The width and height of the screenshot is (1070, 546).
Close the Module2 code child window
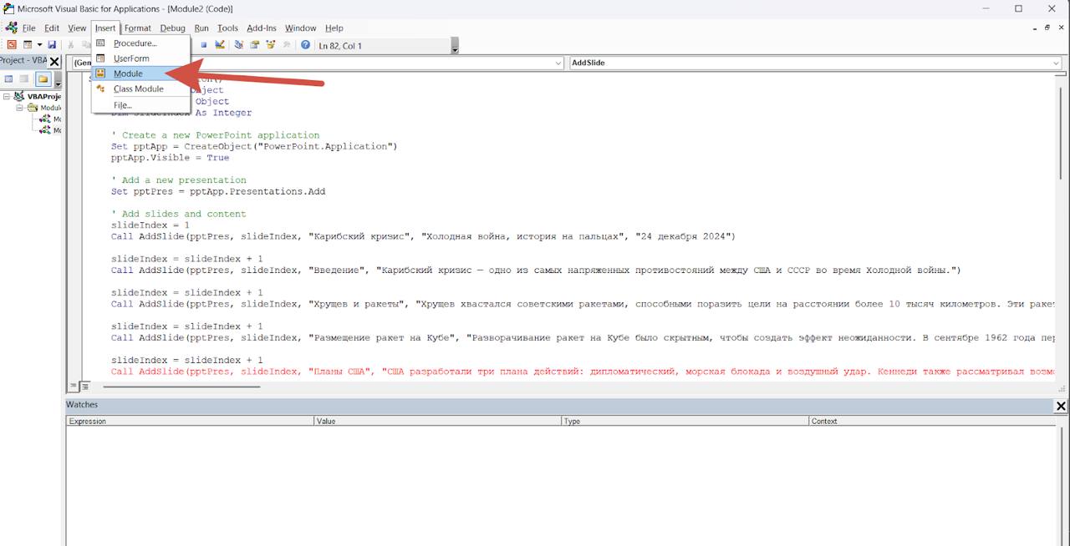[1060, 28]
